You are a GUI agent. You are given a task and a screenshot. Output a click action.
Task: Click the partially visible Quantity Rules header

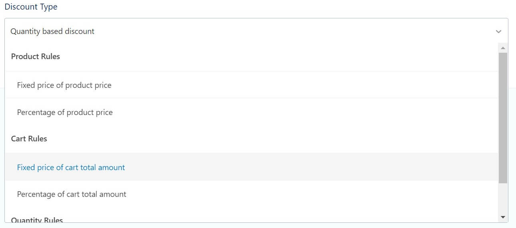click(x=37, y=220)
